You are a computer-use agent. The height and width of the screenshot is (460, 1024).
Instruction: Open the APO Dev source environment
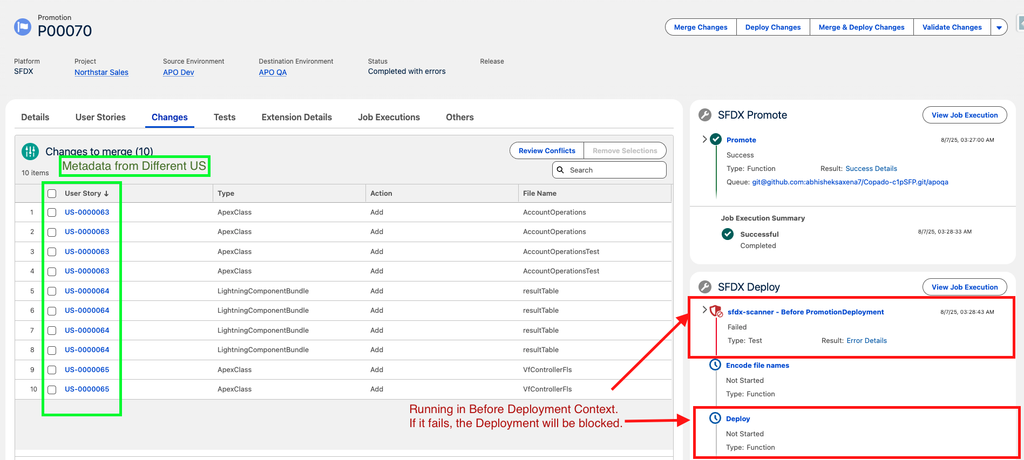click(179, 72)
